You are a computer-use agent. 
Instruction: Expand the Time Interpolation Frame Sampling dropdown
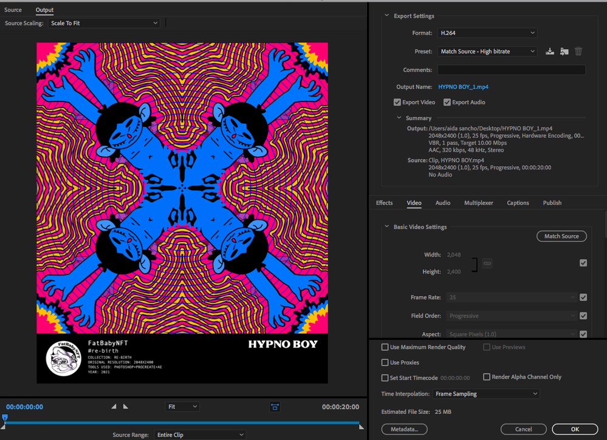click(486, 394)
